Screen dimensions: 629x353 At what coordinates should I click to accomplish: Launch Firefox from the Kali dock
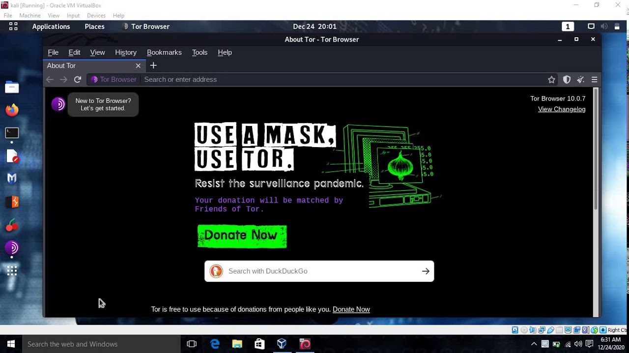[x=12, y=110]
